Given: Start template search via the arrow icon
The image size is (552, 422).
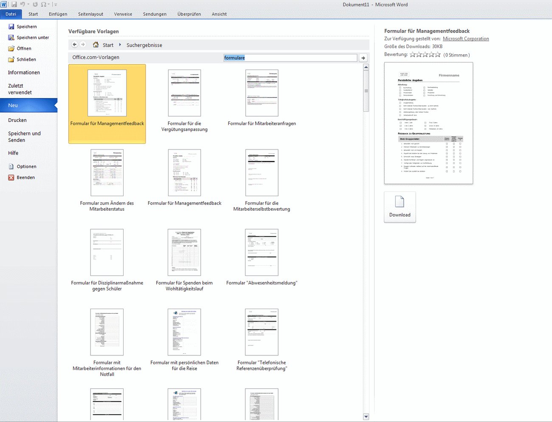Looking at the screenshot, I should (364, 58).
